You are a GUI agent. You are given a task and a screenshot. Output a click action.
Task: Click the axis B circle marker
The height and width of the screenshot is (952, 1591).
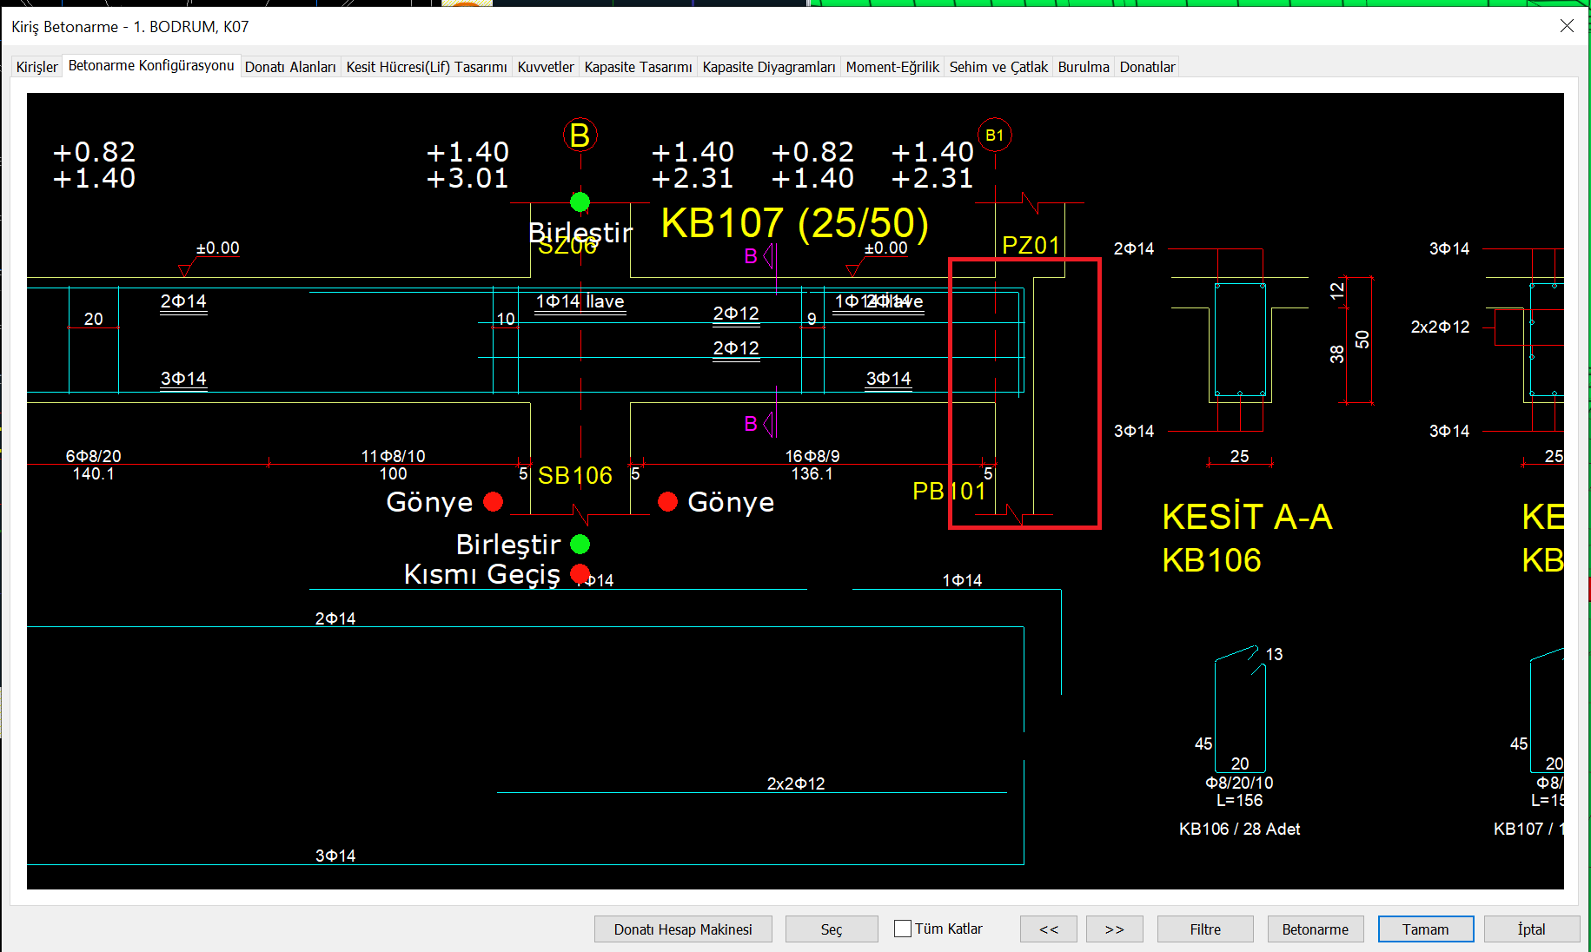[580, 136]
